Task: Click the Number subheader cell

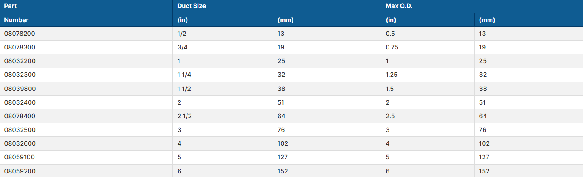Action: click(x=16, y=20)
